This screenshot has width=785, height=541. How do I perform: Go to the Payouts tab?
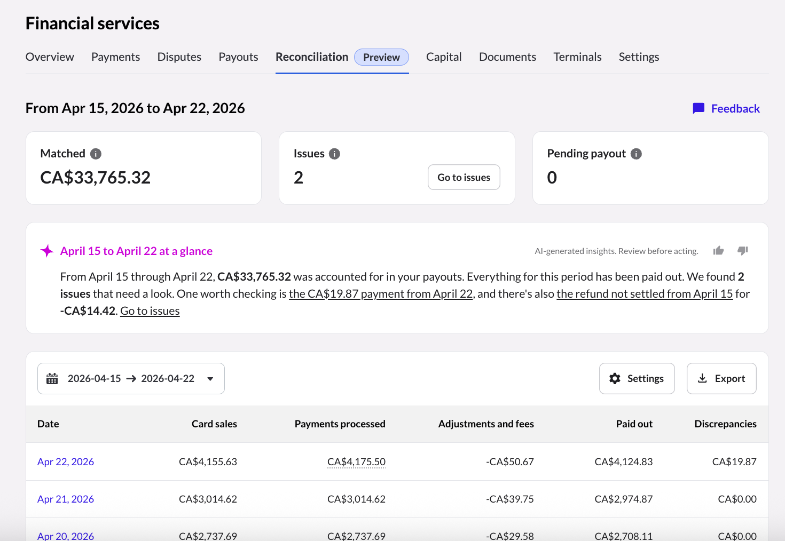tap(238, 57)
